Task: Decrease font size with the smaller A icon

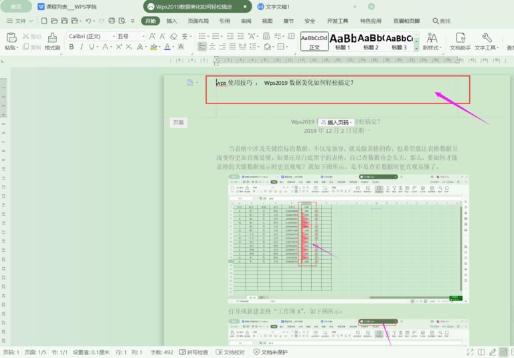Action: click(x=162, y=36)
